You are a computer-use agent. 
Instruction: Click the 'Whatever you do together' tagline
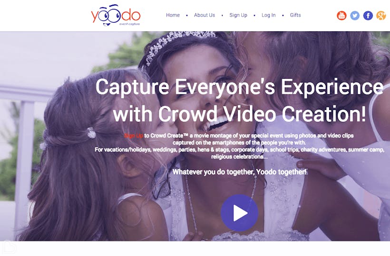[x=239, y=172]
